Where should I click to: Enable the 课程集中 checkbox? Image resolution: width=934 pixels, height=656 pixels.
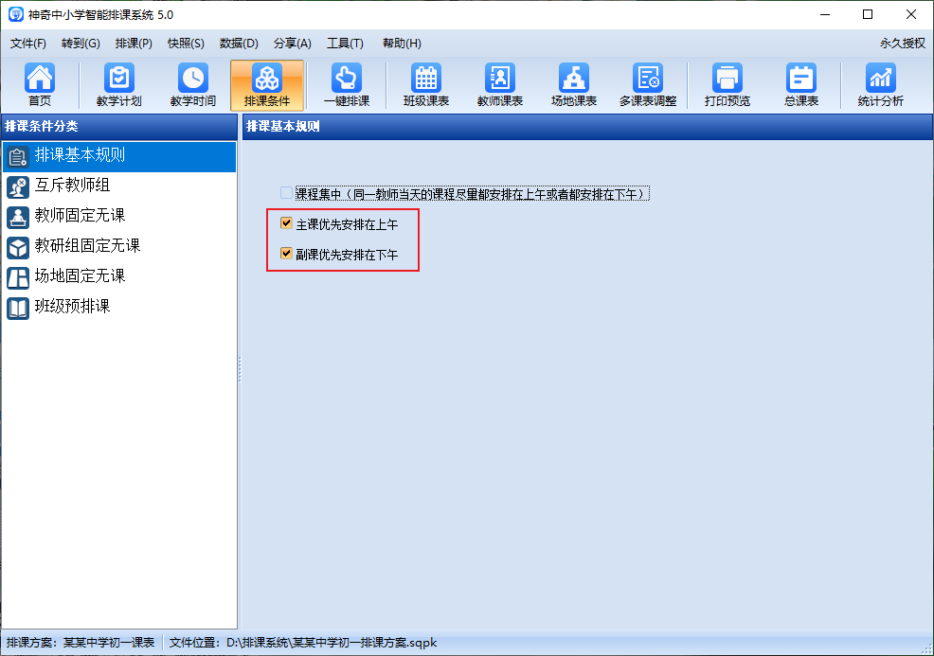pos(286,193)
